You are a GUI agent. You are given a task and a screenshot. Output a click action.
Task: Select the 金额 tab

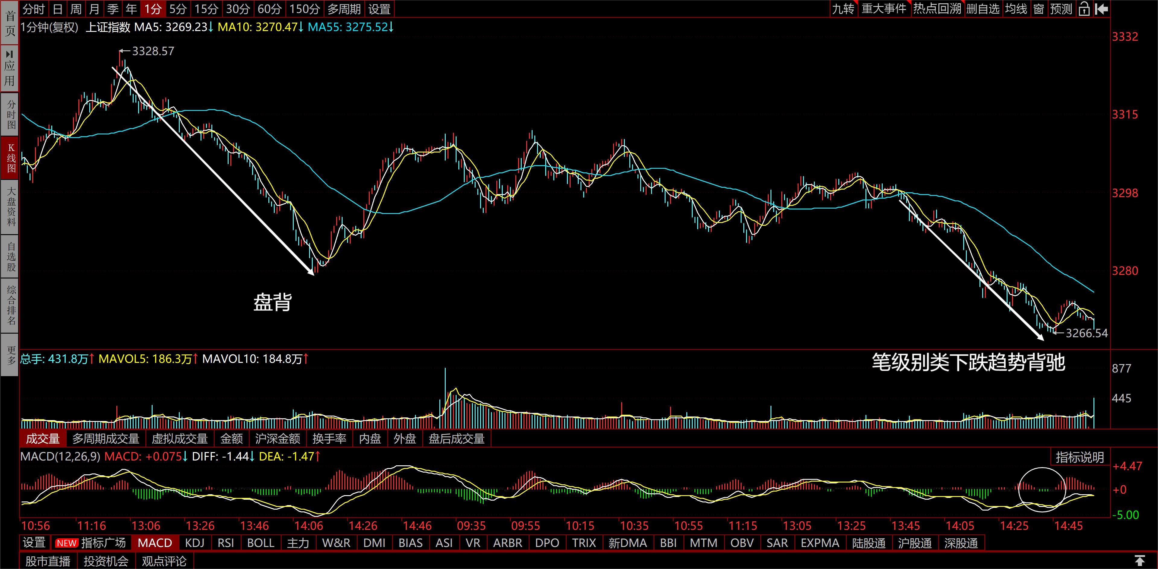click(232, 439)
